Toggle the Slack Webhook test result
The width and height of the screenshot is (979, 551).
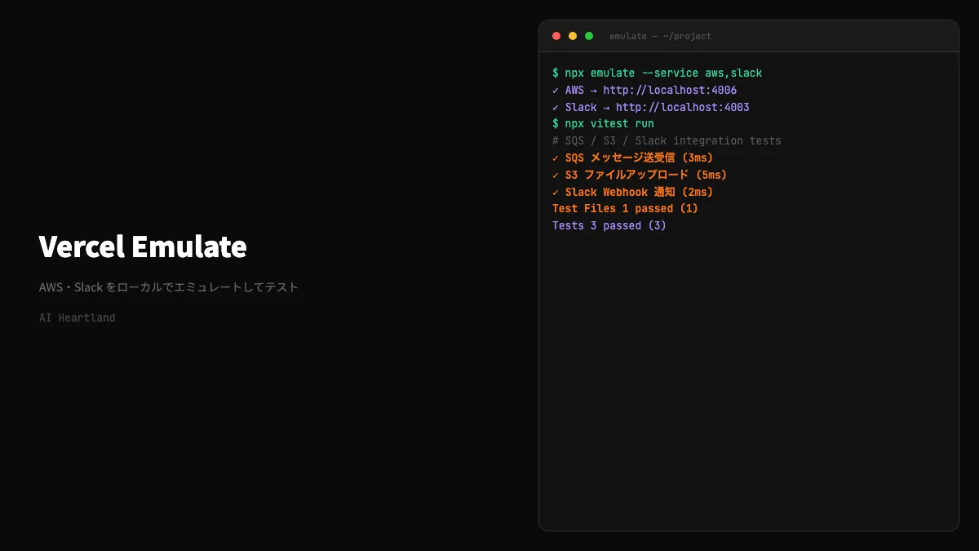[x=637, y=192]
